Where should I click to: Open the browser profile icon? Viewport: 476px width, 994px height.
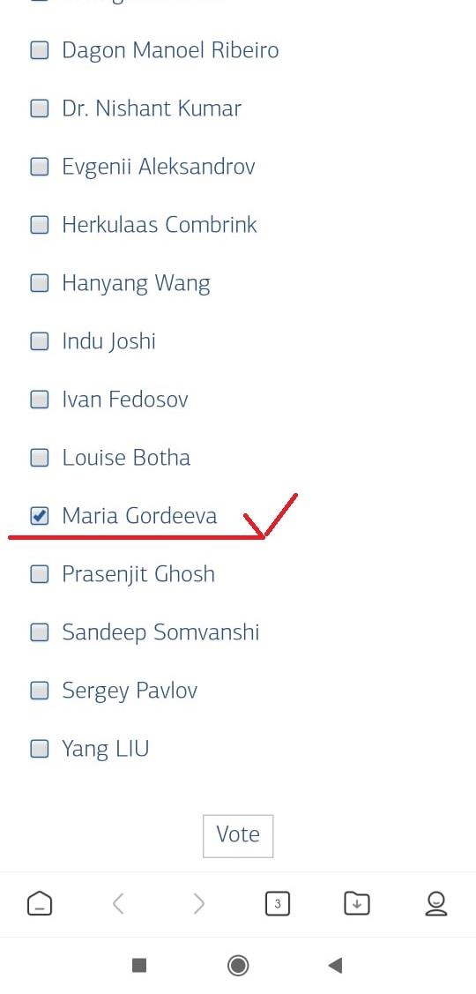[x=436, y=903]
